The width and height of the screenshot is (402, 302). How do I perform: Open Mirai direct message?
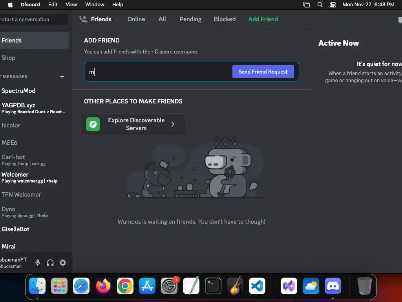(35, 247)
